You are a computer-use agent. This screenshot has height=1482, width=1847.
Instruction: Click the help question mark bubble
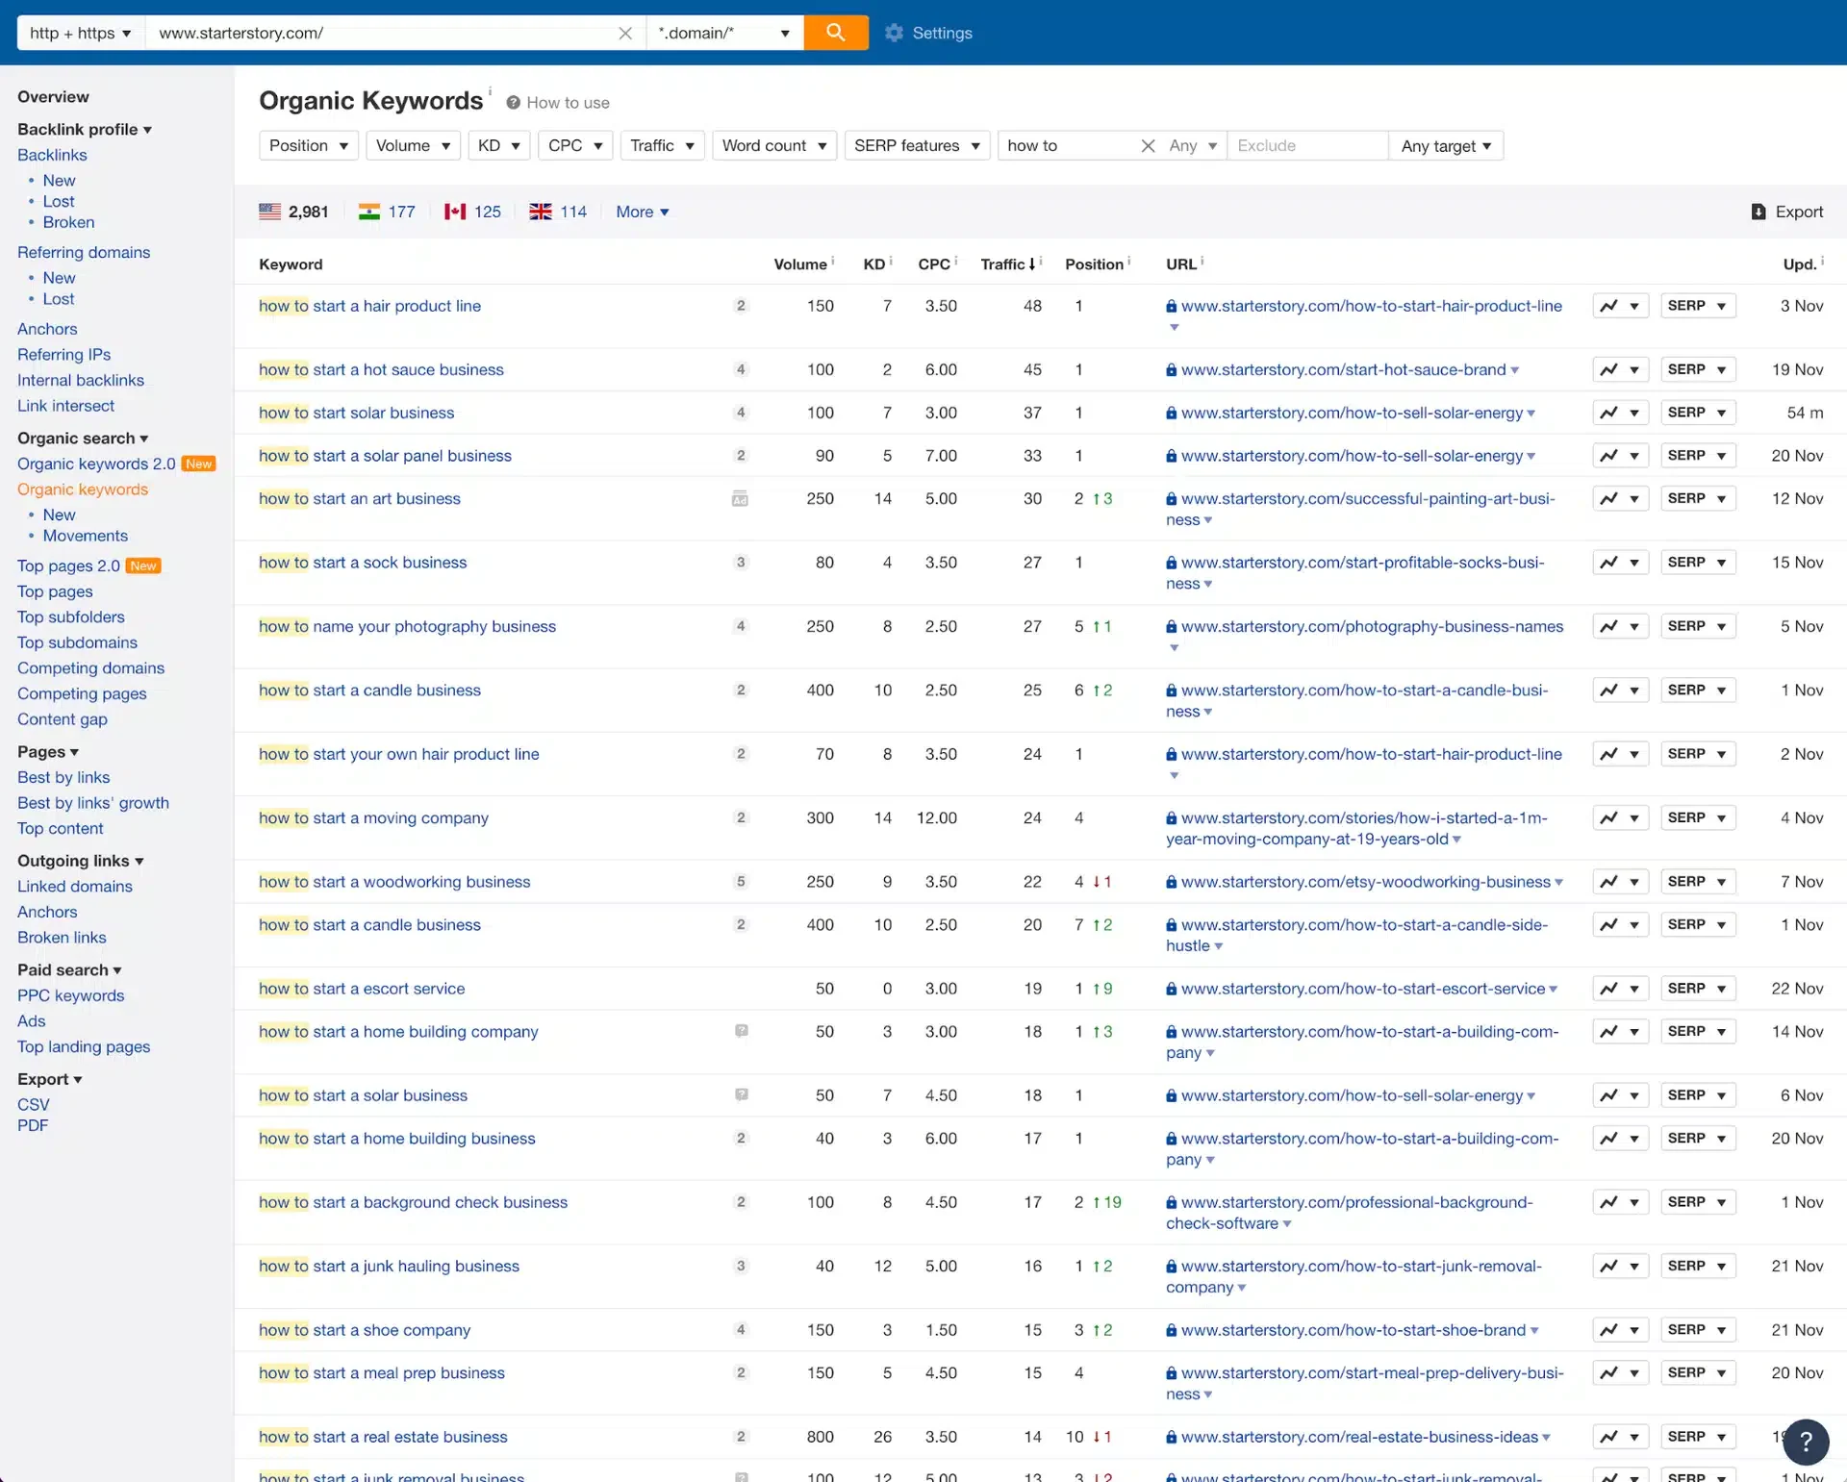1805,1441
